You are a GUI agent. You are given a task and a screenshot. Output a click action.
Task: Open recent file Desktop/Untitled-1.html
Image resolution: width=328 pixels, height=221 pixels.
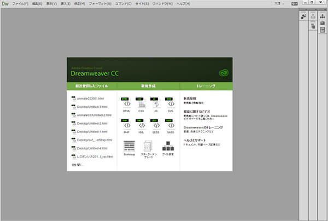[x=90, y=132]
